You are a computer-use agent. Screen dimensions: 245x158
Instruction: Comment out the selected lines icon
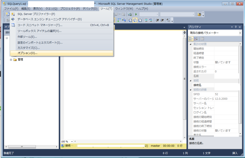[x=146, y=20]
